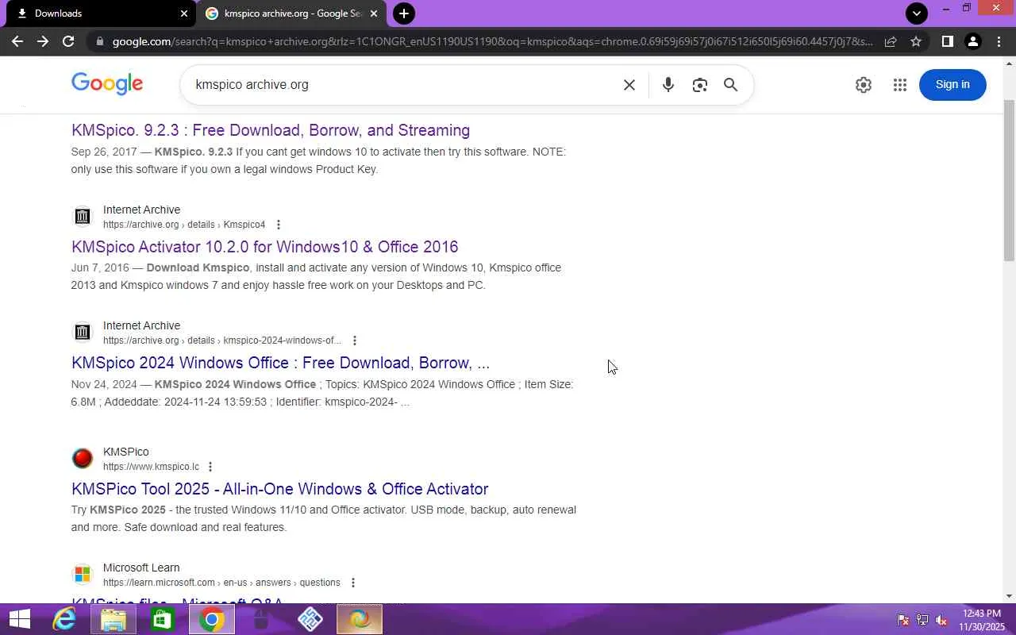The width and height of the screenshot is (1016, 635).
Task: Click the browser forward arrow
Action: (x=43, y=41)
